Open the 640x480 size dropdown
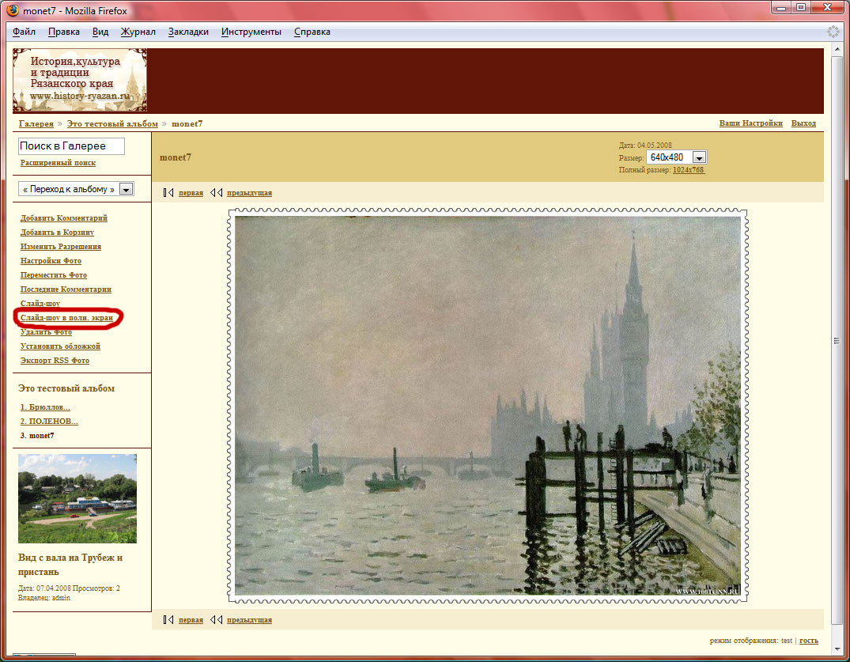This screenshot has height=662, width=850. (x=677, y=157)
